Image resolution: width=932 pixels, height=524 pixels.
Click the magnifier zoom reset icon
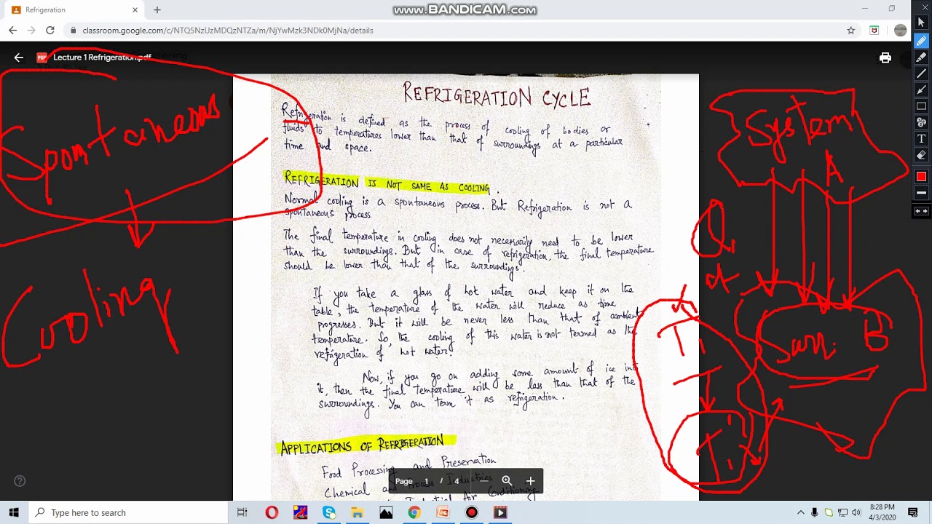point(507,481)
